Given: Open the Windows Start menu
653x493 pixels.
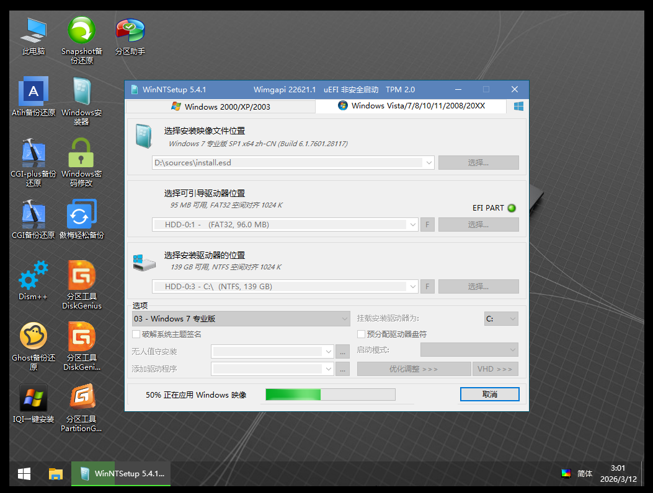Looking at the screenshot, I should [24, 473].
